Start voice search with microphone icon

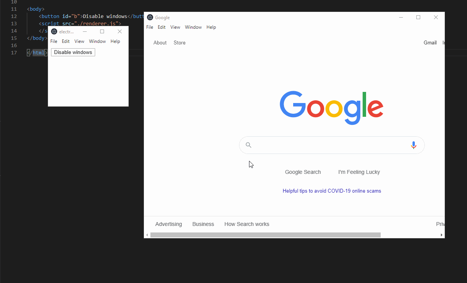click(414, 145)
